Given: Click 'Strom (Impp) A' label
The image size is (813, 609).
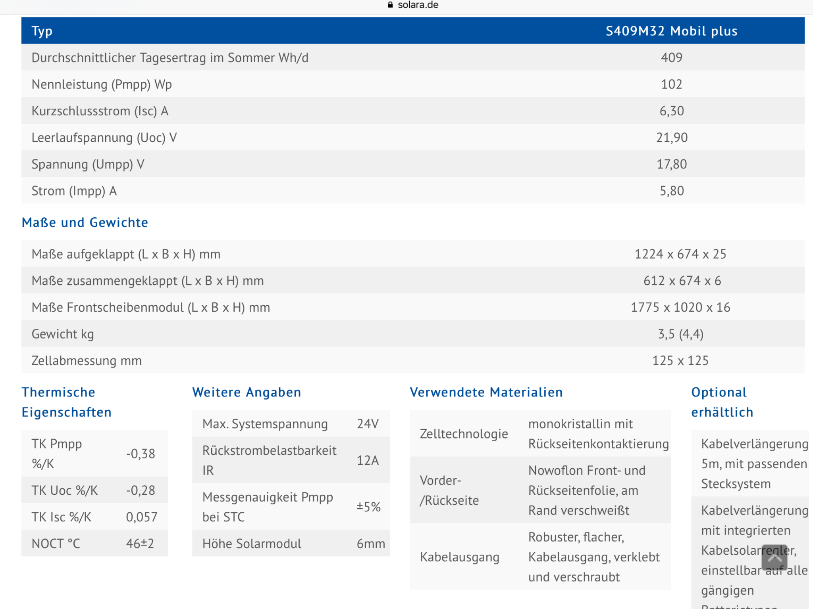Looking at the screenshot, I should pos(74,191).
